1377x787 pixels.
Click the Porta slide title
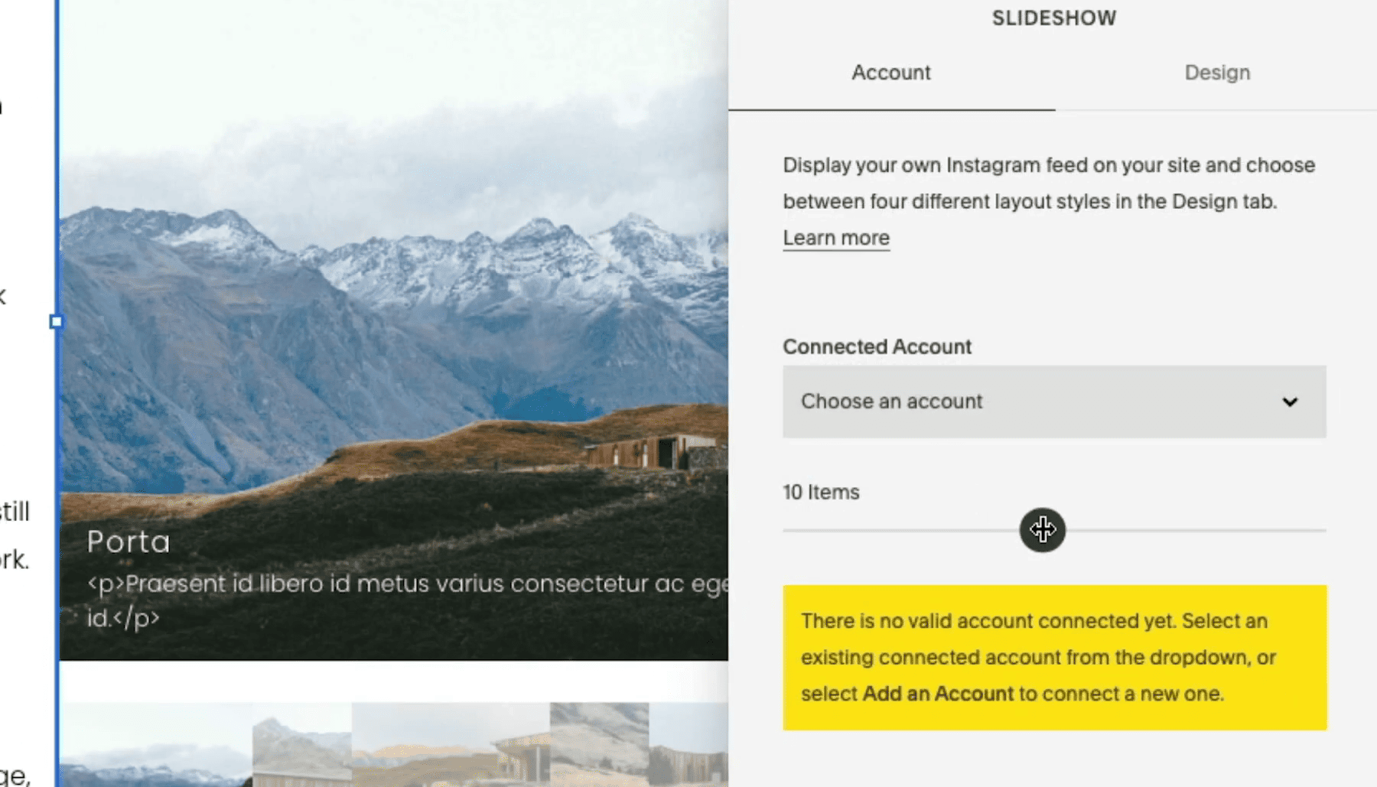(x=129, y=541)
